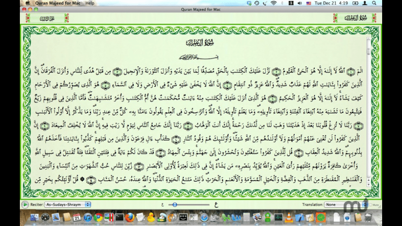Click the Surah name banner in the header
The height and width of the screenshot is (226, 402).
click(354, 18)
